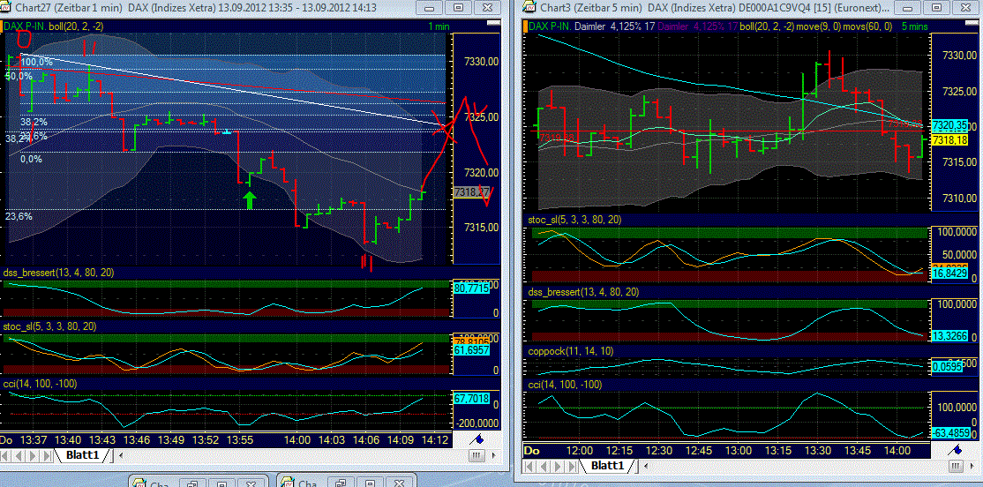The image size is (983, 487).
Task: Go to previous sheet in Chart3
Action: (x=543, y=467)
